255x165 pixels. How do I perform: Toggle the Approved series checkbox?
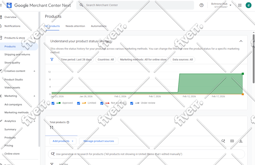53,103
